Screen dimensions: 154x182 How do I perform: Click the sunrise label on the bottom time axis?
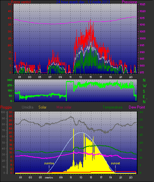pos(49,178)
